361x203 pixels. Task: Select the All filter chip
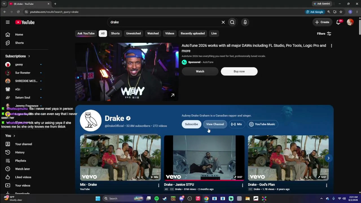click(x=103, y=34)
